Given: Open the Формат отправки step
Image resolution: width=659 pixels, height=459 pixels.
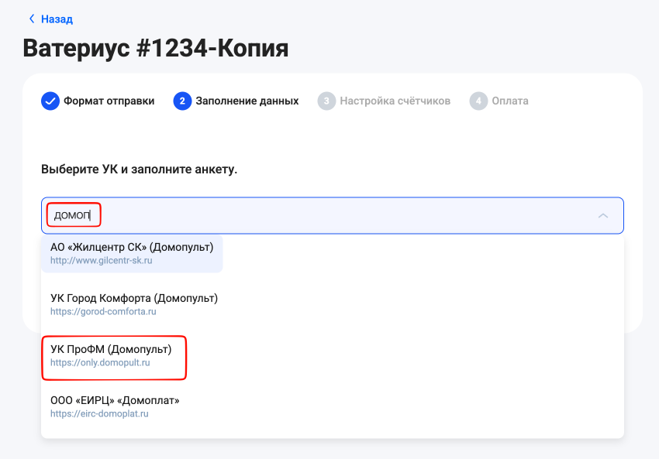Looking at the screenshot, I should tap(109, 101).
